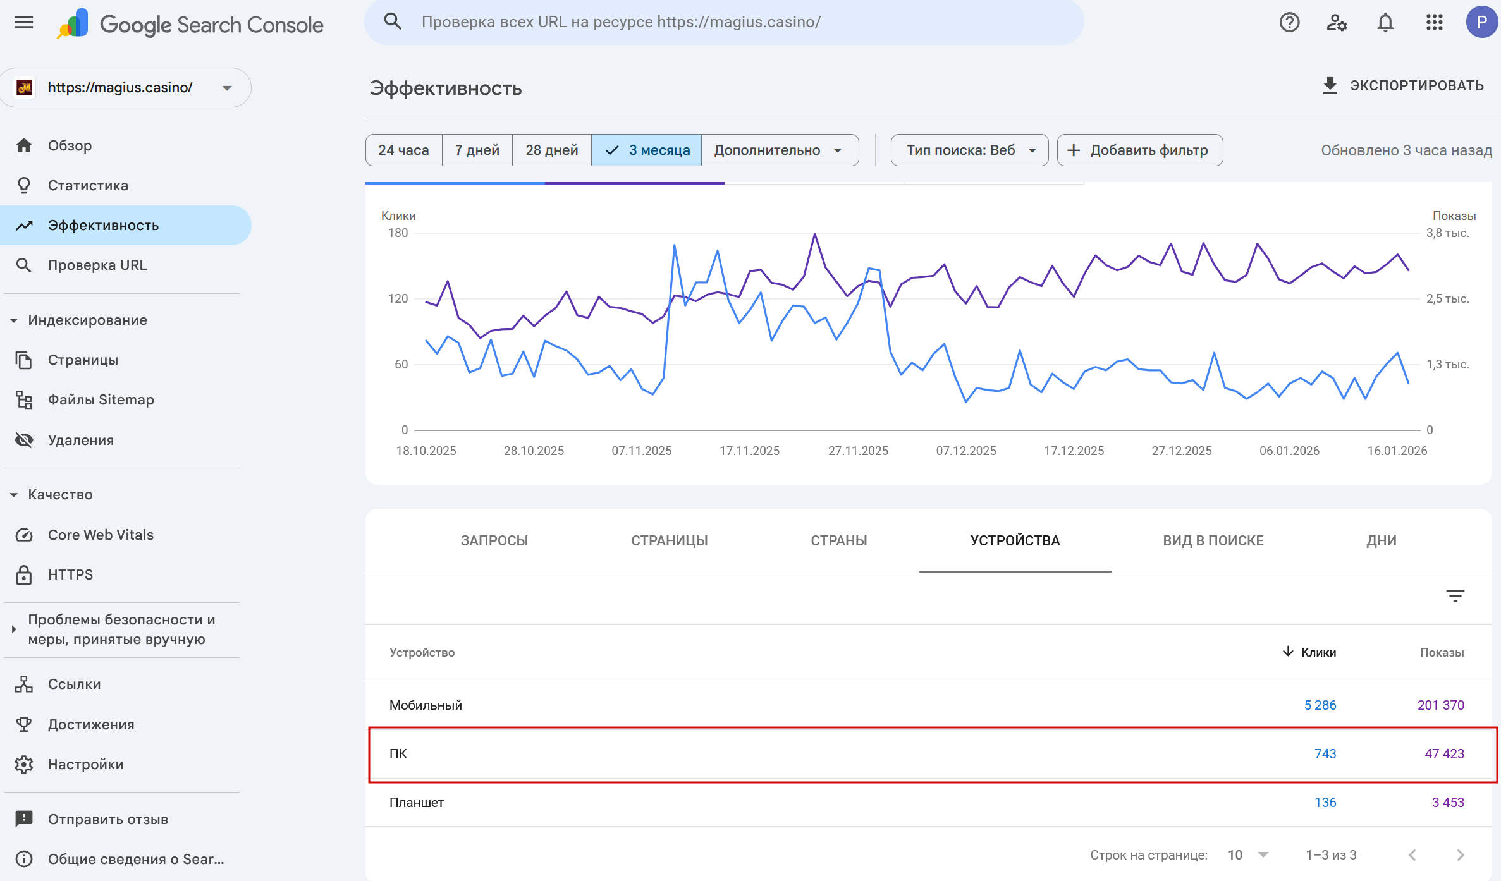The width and height of the screenshot is (1501, 881).
Task: Click the export download icon
Action: [1330, 86]
